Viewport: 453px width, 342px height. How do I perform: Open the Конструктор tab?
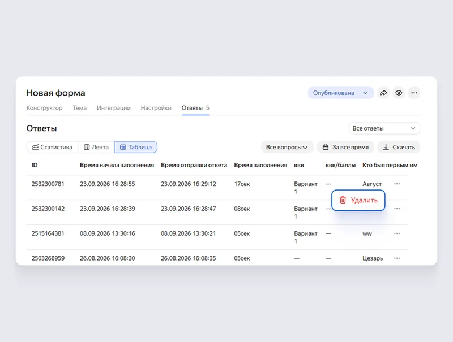point(45,108)
